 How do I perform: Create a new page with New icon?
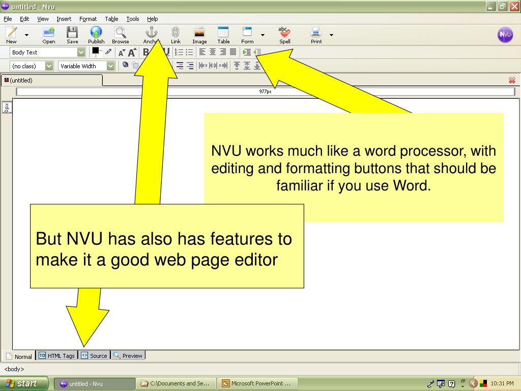11,35
